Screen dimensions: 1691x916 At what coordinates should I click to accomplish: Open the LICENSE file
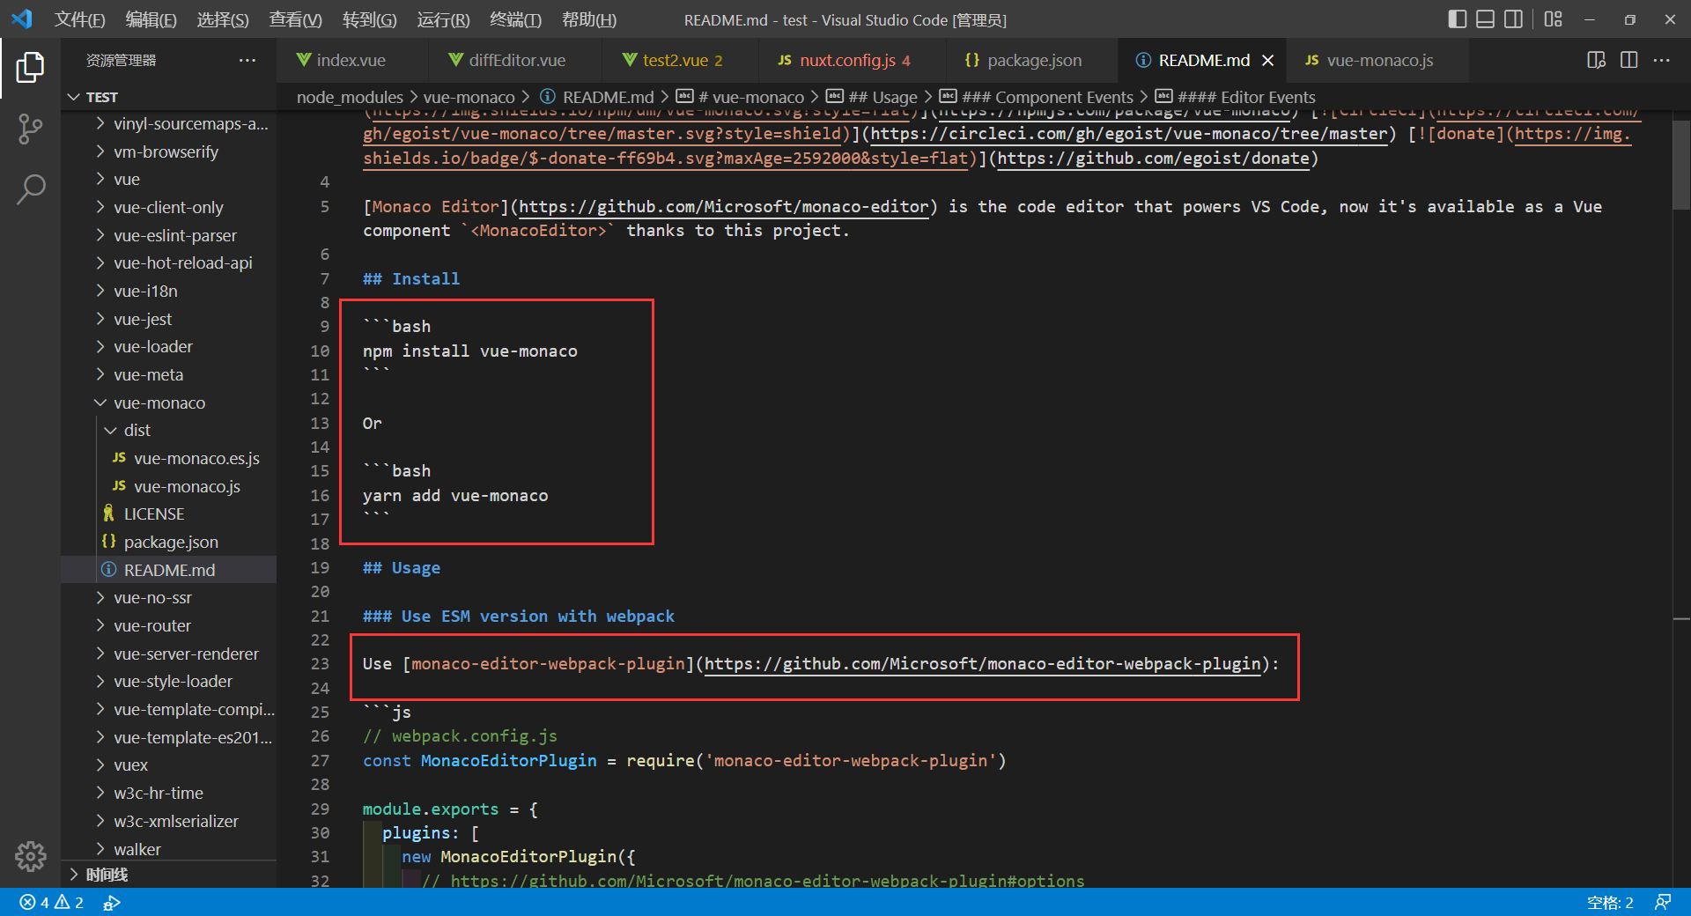pyautogui.click(x=154, y=513)
